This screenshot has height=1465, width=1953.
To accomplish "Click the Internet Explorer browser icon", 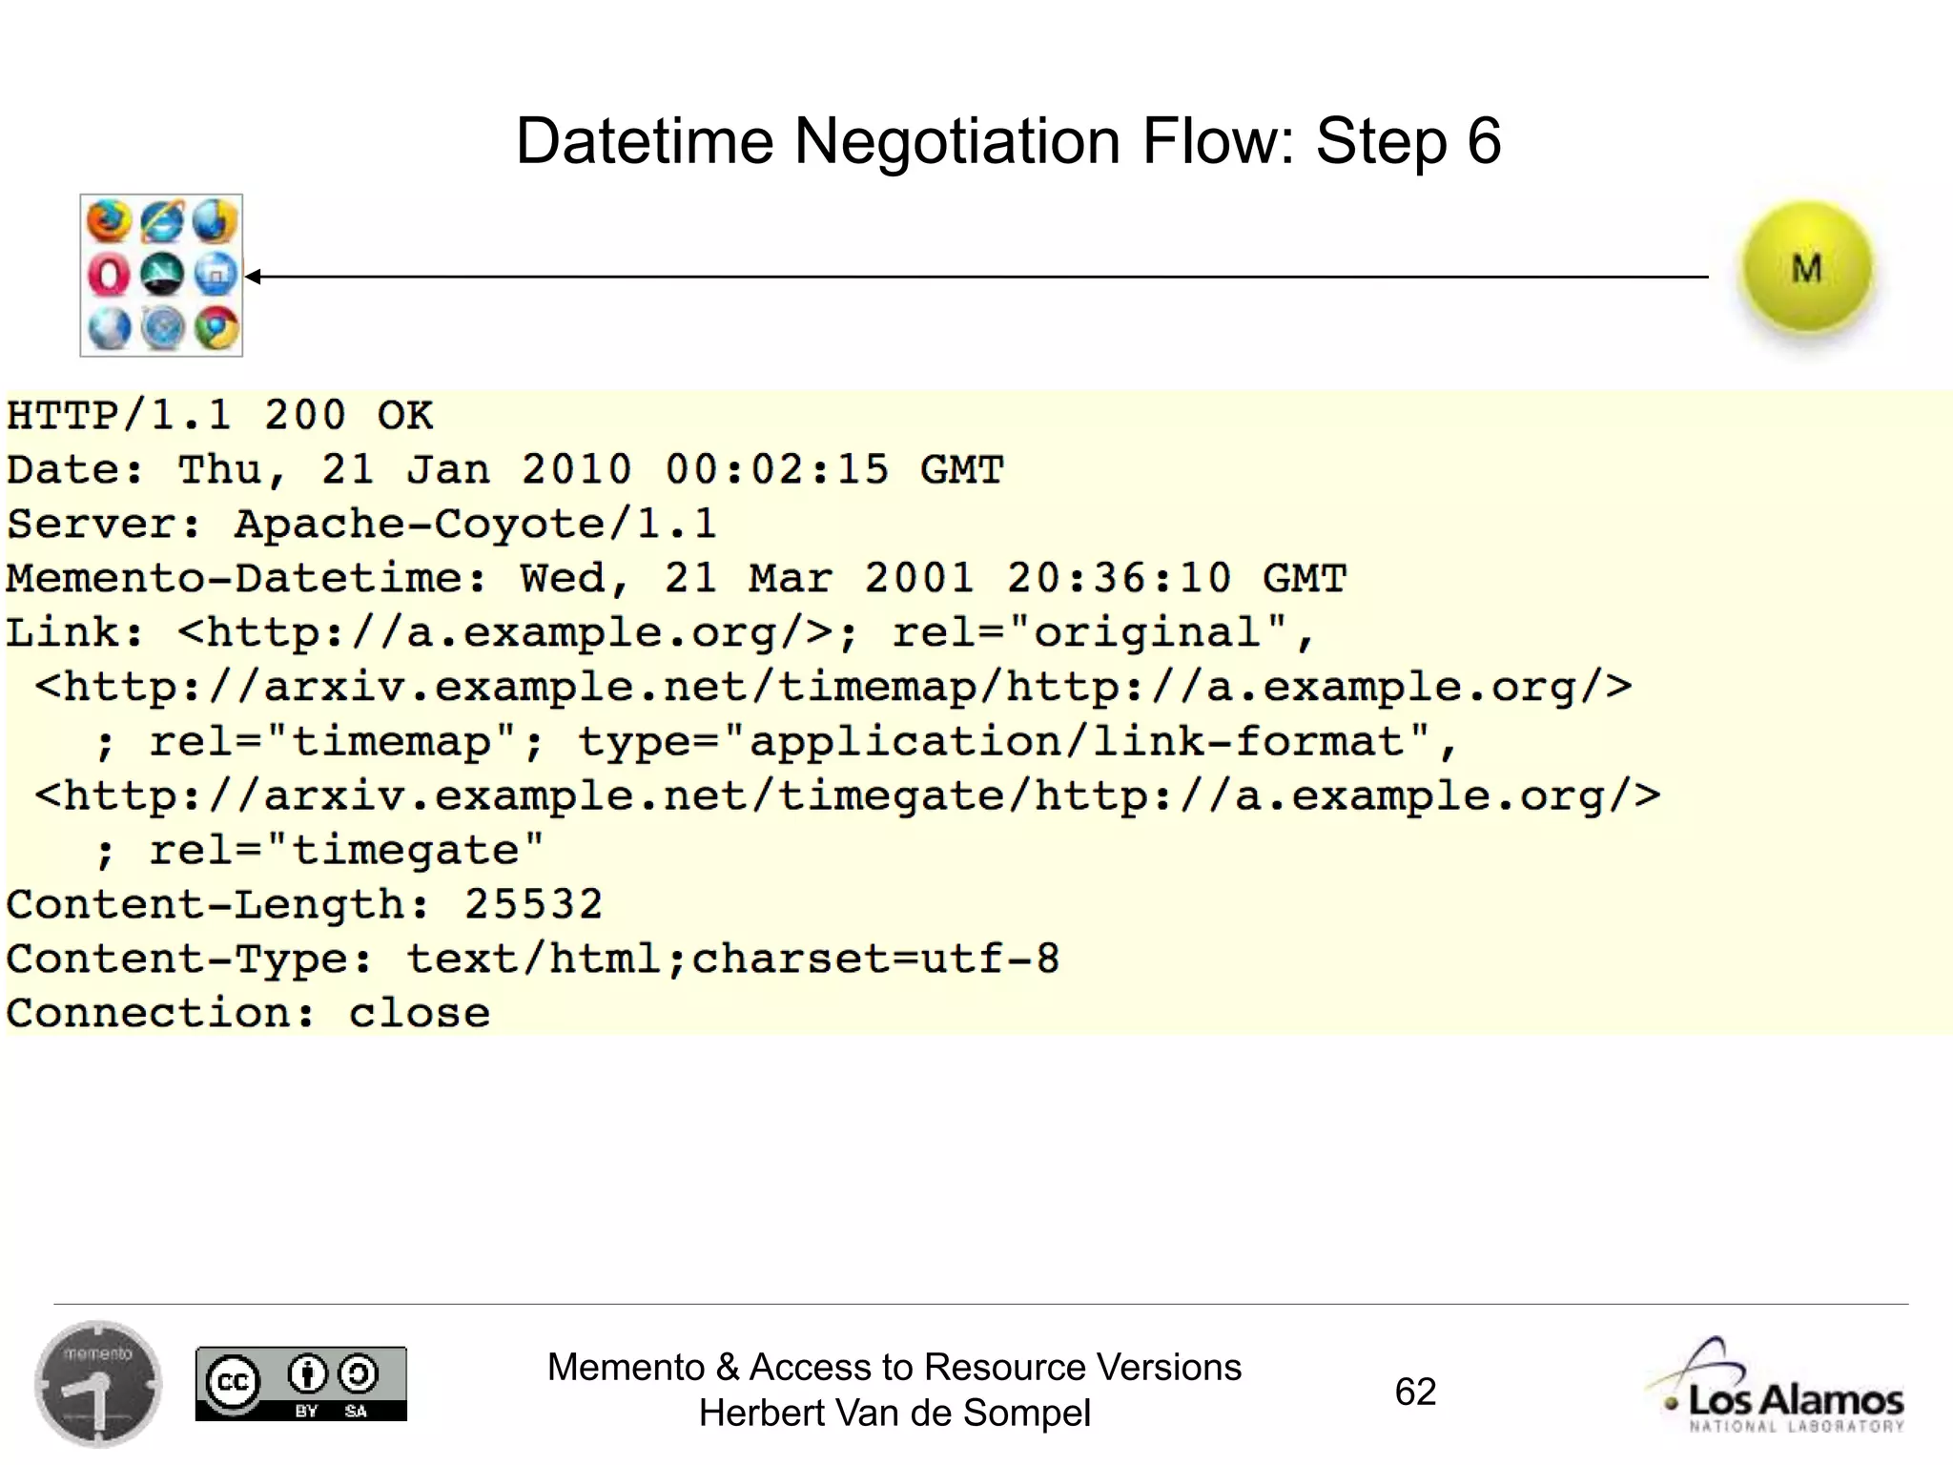I will (x=162, y=221).
